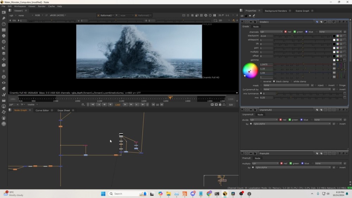Click the play backward button
The height and width of the screenshot is (198, 352).
(x=110, y=105)
